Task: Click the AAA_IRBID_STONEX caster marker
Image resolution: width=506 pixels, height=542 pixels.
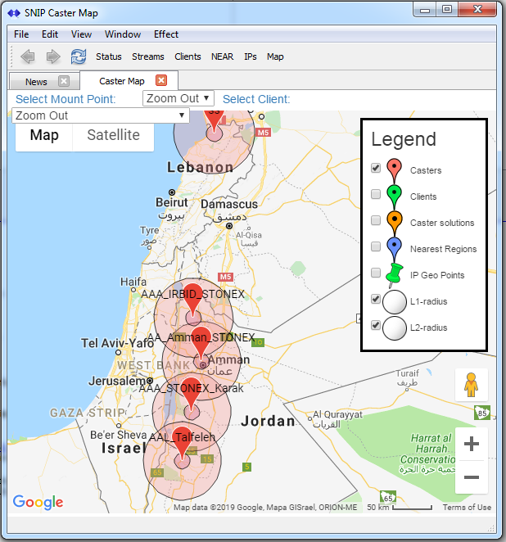Action: pyautogui.click(x=192, y=300)
